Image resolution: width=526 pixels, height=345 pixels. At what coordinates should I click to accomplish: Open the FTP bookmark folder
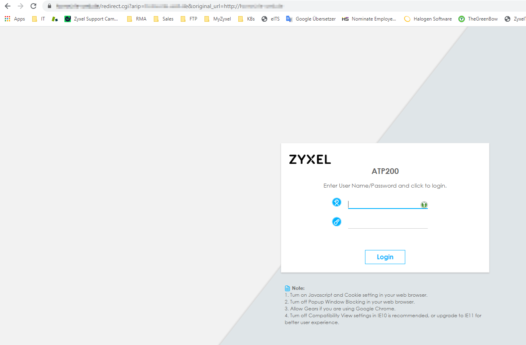(x=189, y=19)
